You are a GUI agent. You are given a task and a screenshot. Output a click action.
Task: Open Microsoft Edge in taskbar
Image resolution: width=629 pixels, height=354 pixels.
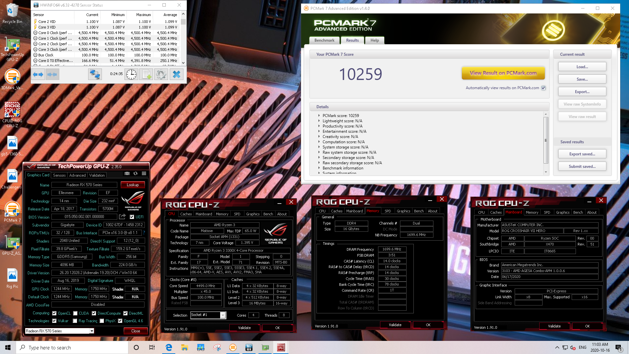click(x=169, y=347)
